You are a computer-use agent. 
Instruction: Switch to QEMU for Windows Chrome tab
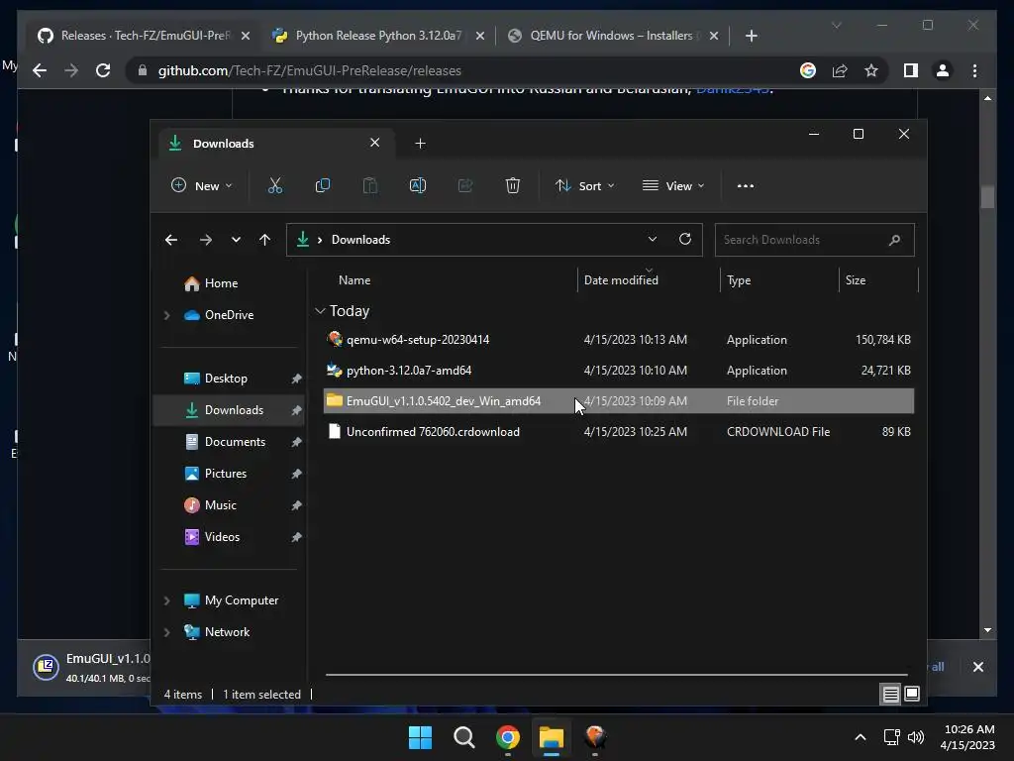[x=611, y=36]
